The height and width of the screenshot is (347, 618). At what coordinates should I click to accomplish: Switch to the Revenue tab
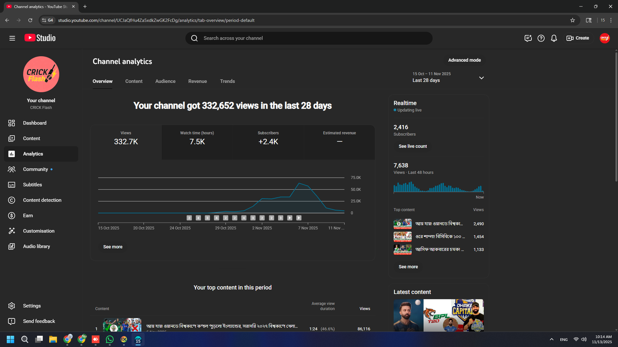coord(197,81)
